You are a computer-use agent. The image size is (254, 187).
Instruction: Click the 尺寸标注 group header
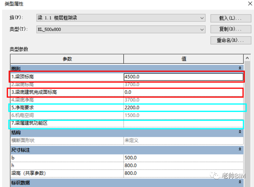[x=127, y=150]
